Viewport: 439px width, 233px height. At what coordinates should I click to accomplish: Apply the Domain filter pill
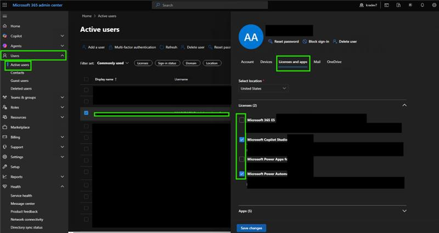click(191, 63)
